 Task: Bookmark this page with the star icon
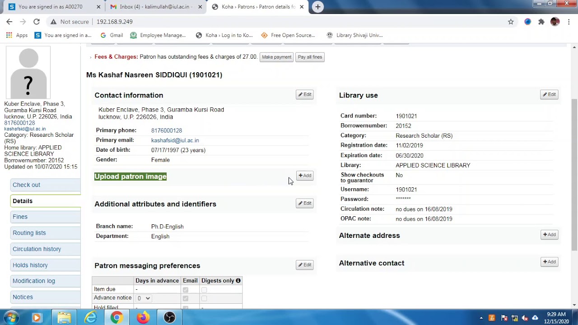click(511, 22)
